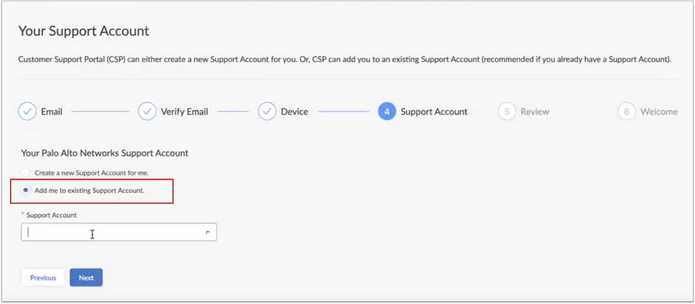Jump to the Verify Email step label
Screen dimensions: 695x304
click(184, 112)
